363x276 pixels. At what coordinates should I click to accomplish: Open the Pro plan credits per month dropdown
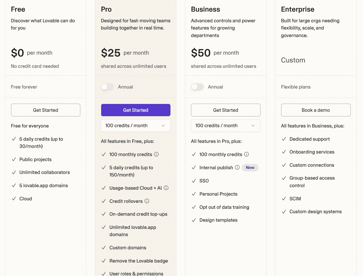[x=135, y=126]
